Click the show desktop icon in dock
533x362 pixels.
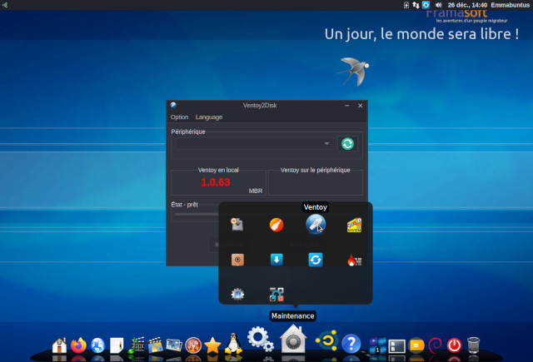397,346
